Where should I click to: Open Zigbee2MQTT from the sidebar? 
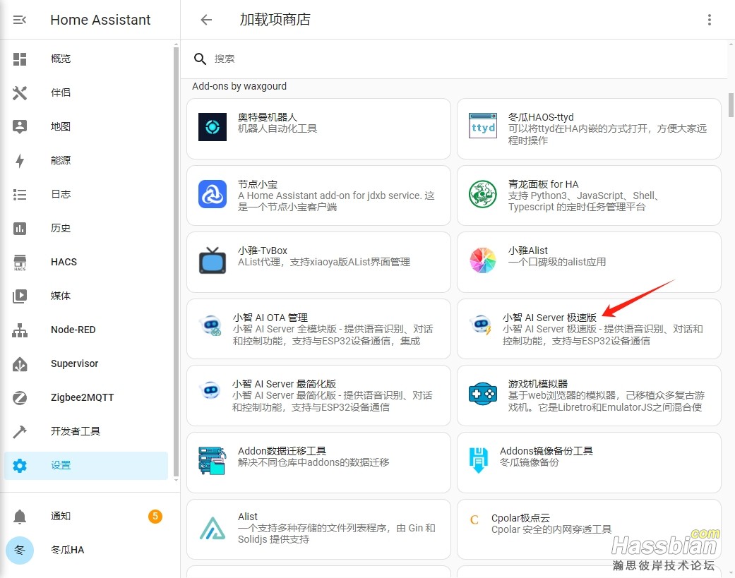(x=86, y=397)
